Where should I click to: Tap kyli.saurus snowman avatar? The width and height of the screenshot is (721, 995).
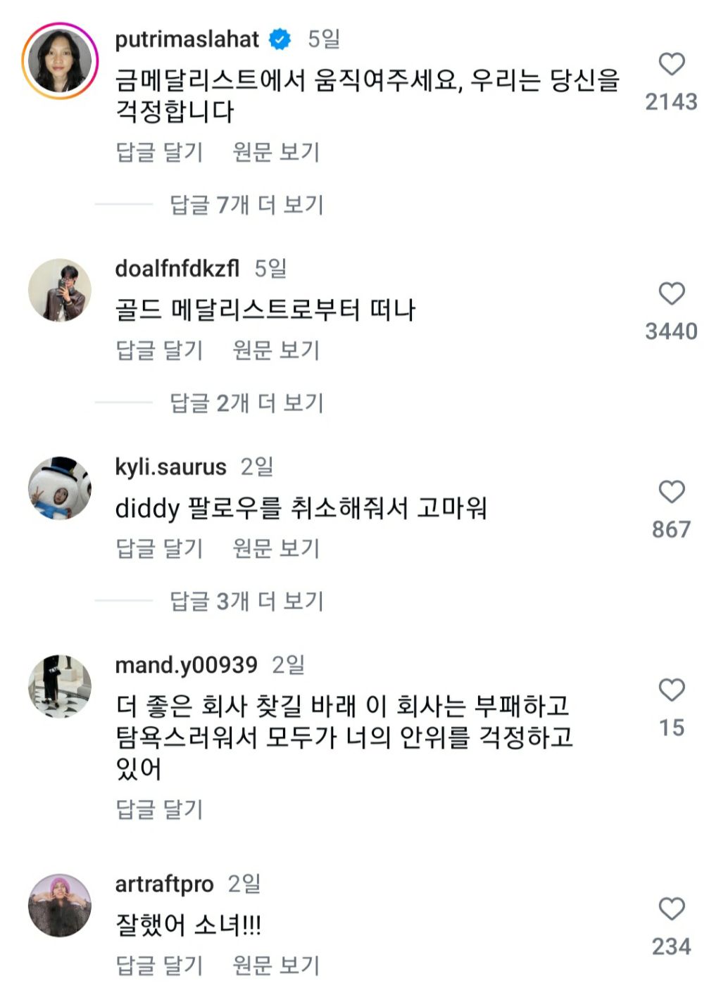[x=60, y=488]
